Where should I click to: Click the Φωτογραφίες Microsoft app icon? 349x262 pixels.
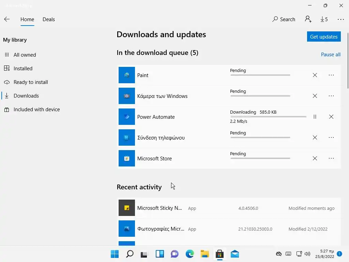(x=127, y=229)
